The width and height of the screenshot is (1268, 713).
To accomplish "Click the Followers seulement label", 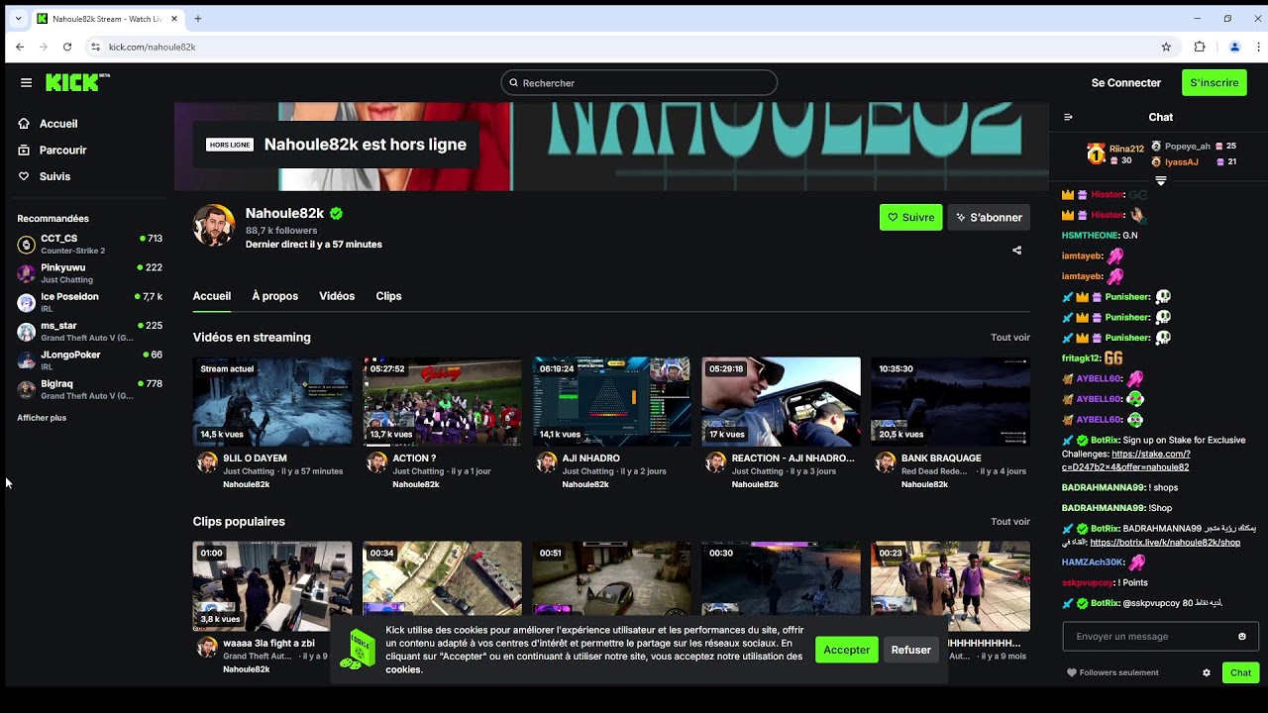I will click(x=1119, y=673).
